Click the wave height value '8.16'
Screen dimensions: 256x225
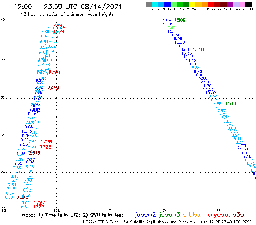tap(15, 176)
